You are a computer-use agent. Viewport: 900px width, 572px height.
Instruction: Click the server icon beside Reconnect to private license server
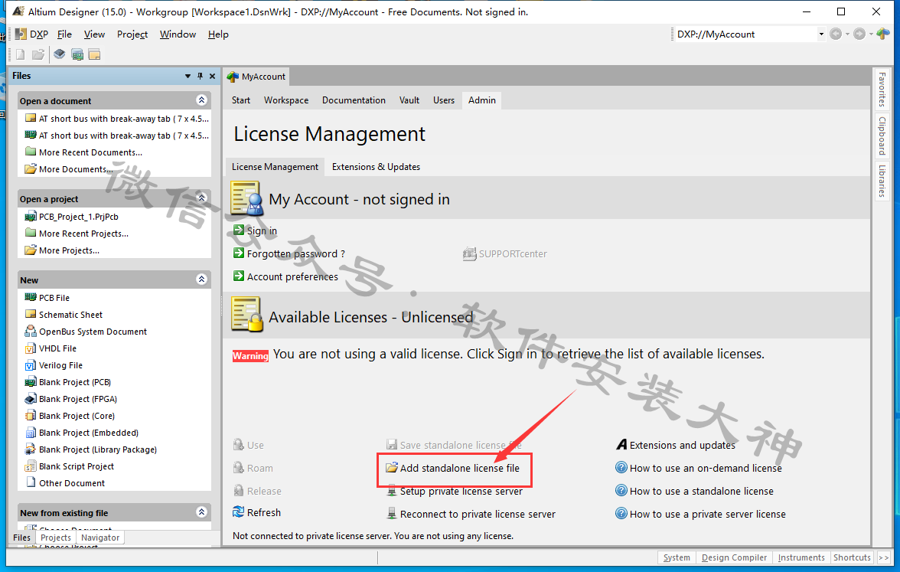392,513
